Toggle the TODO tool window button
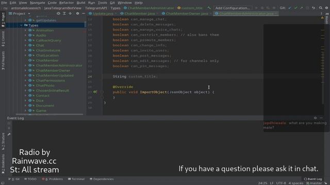330x185 pixels. (x=30, y=179)
